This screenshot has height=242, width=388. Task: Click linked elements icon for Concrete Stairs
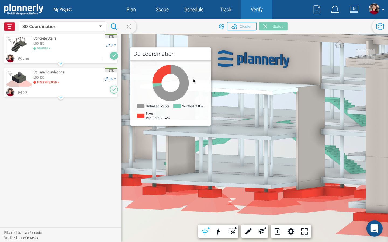click(x=108, y=45)
